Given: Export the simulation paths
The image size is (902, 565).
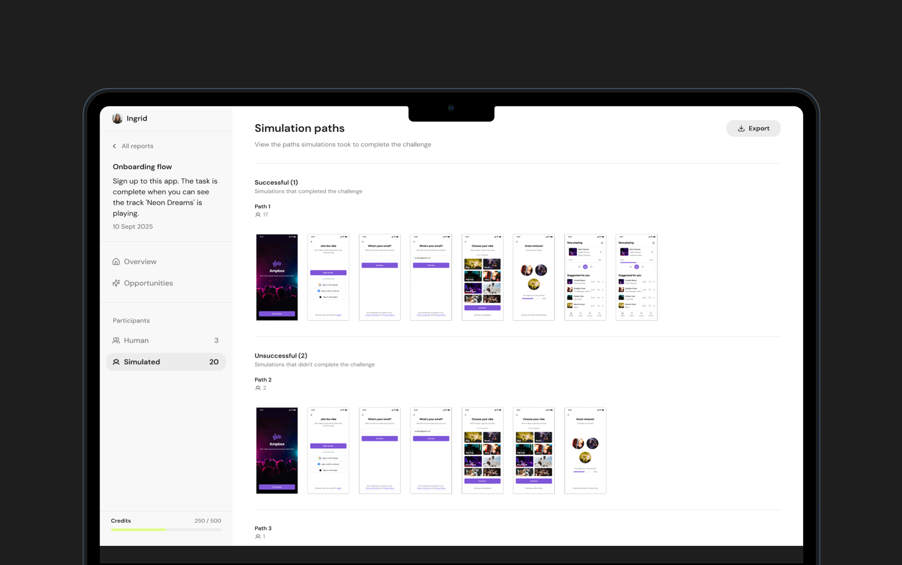Looking at the screenshot, I should click(x=753, y=128).
